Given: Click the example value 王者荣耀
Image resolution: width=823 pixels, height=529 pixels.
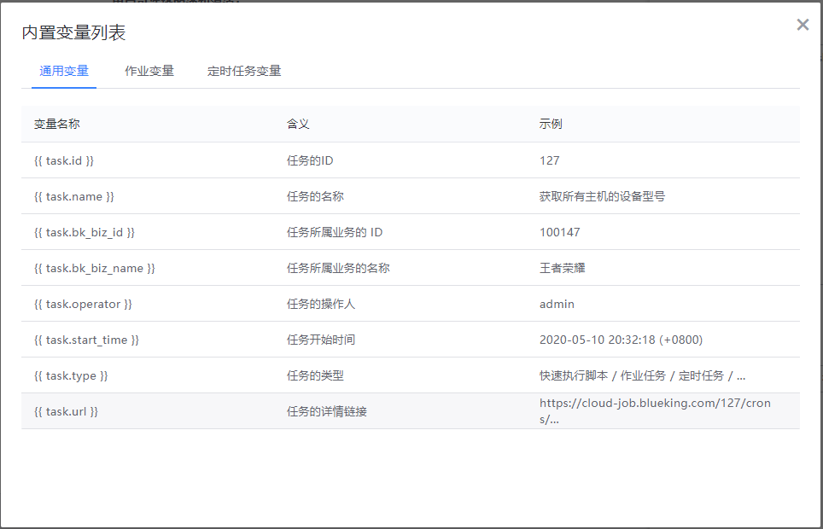Looking at the screenshot, I should pyautogui.click(x=562, y=268).
